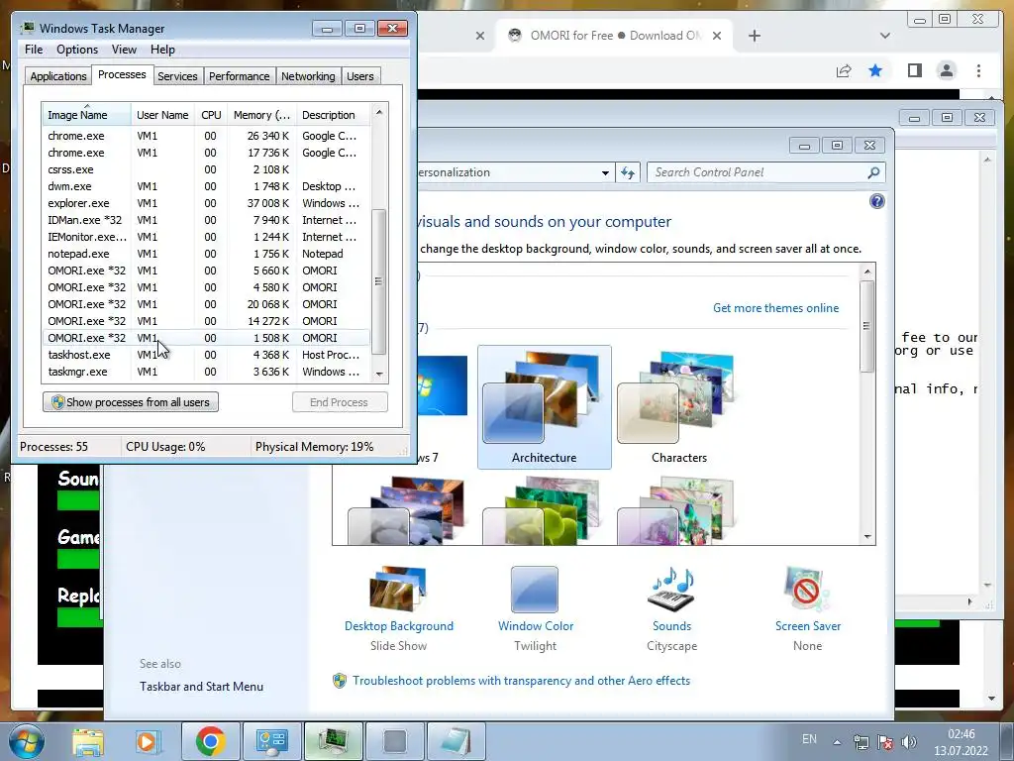Show hidden tray icons arrow
Viewport: 1014px width, 761px height.
coord(837,742)
